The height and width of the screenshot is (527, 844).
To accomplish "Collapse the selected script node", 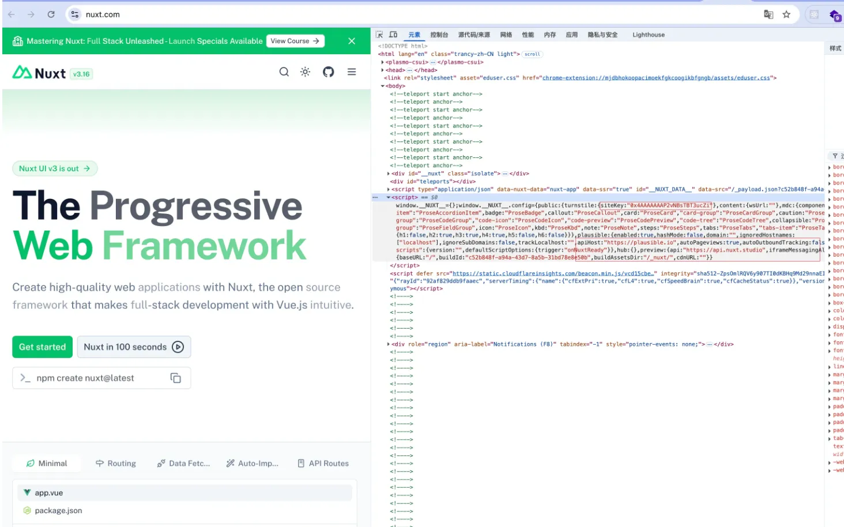I will [388, 197].
